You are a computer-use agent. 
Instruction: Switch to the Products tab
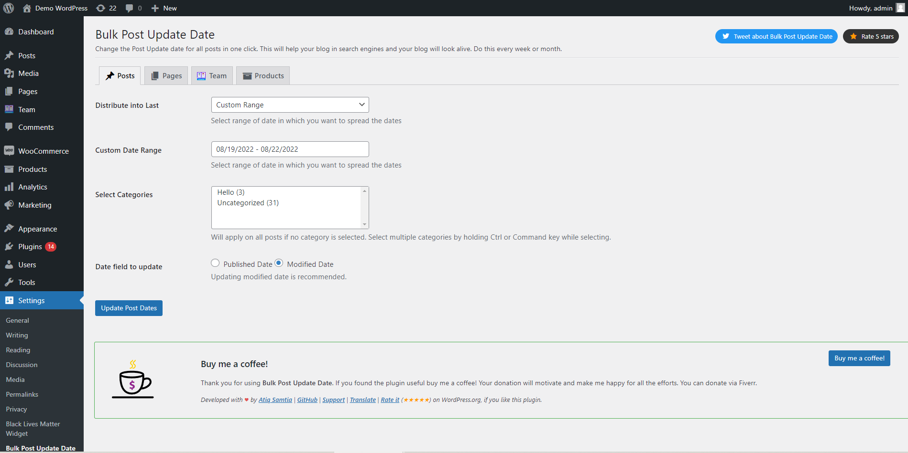pyautogui.click(x=263, y=76)
